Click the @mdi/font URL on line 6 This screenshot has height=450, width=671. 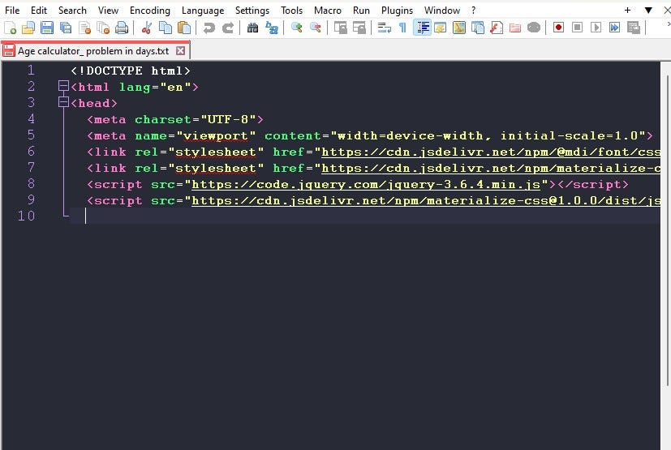click(491, 152)
